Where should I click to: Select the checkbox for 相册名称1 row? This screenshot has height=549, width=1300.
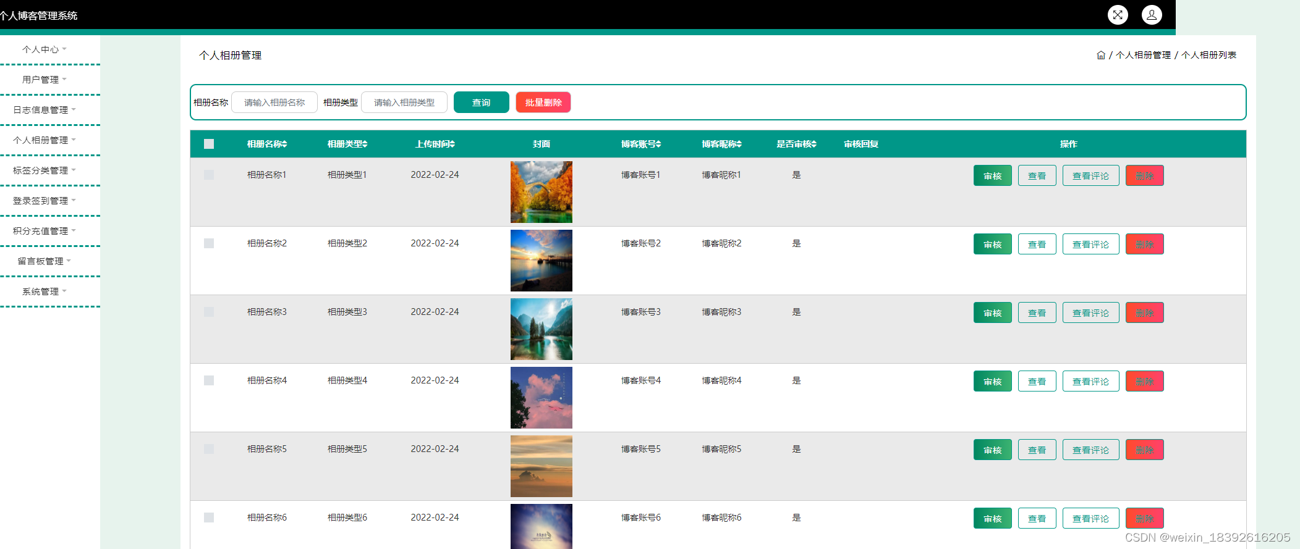[209, 175]
